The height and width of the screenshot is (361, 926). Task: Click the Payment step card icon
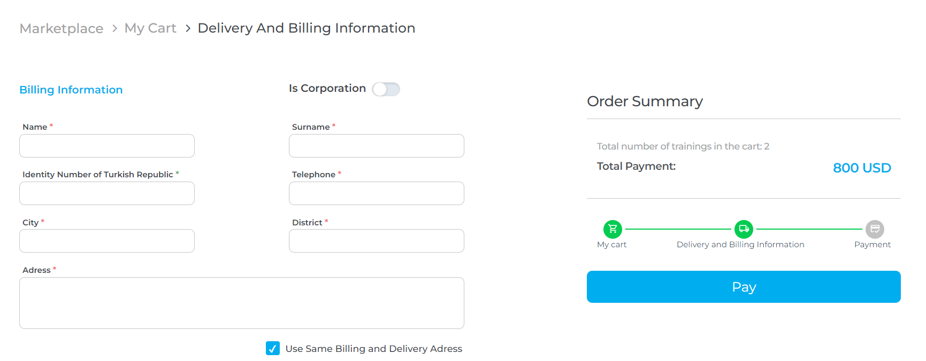pos(875,229)
